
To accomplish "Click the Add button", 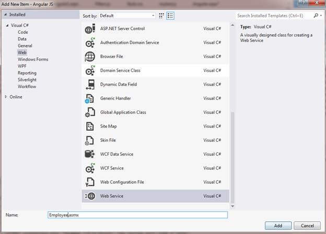I will click(278, 226).
